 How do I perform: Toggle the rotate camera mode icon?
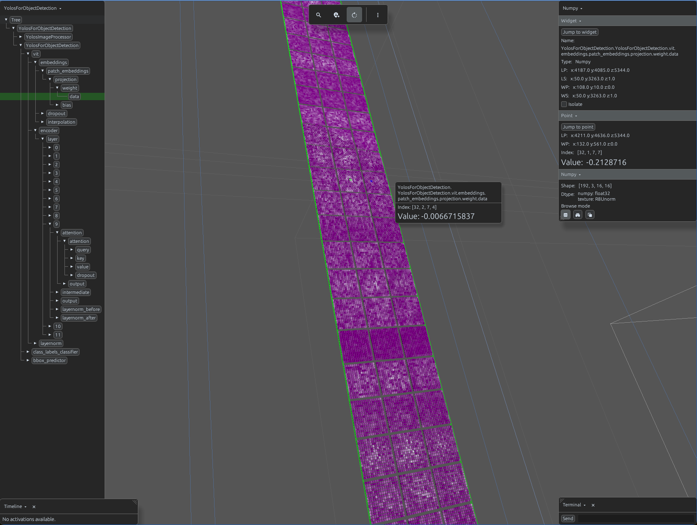click(x=354, y=15)
